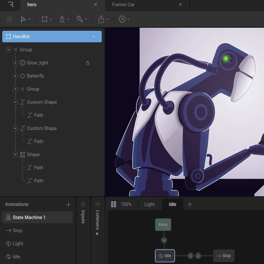Pause playback in the state machine panel
Image resolution: width=264 pixels, height=264 pixels.
coord(114,204)
